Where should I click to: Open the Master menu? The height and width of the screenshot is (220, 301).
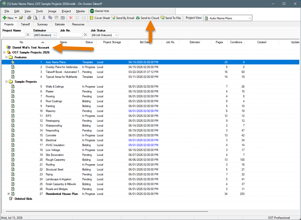click(x=80, y=11)
